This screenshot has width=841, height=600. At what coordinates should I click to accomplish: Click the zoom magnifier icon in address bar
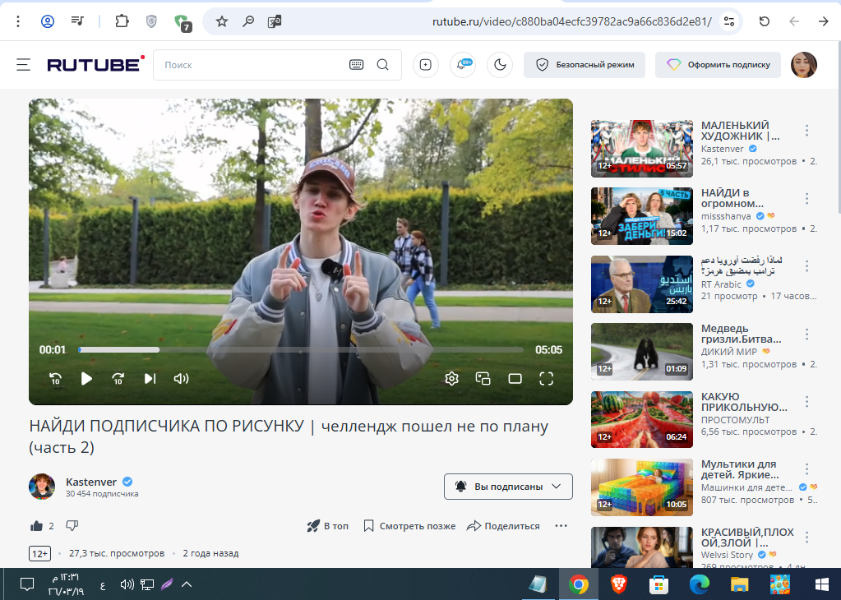(248, 21)
